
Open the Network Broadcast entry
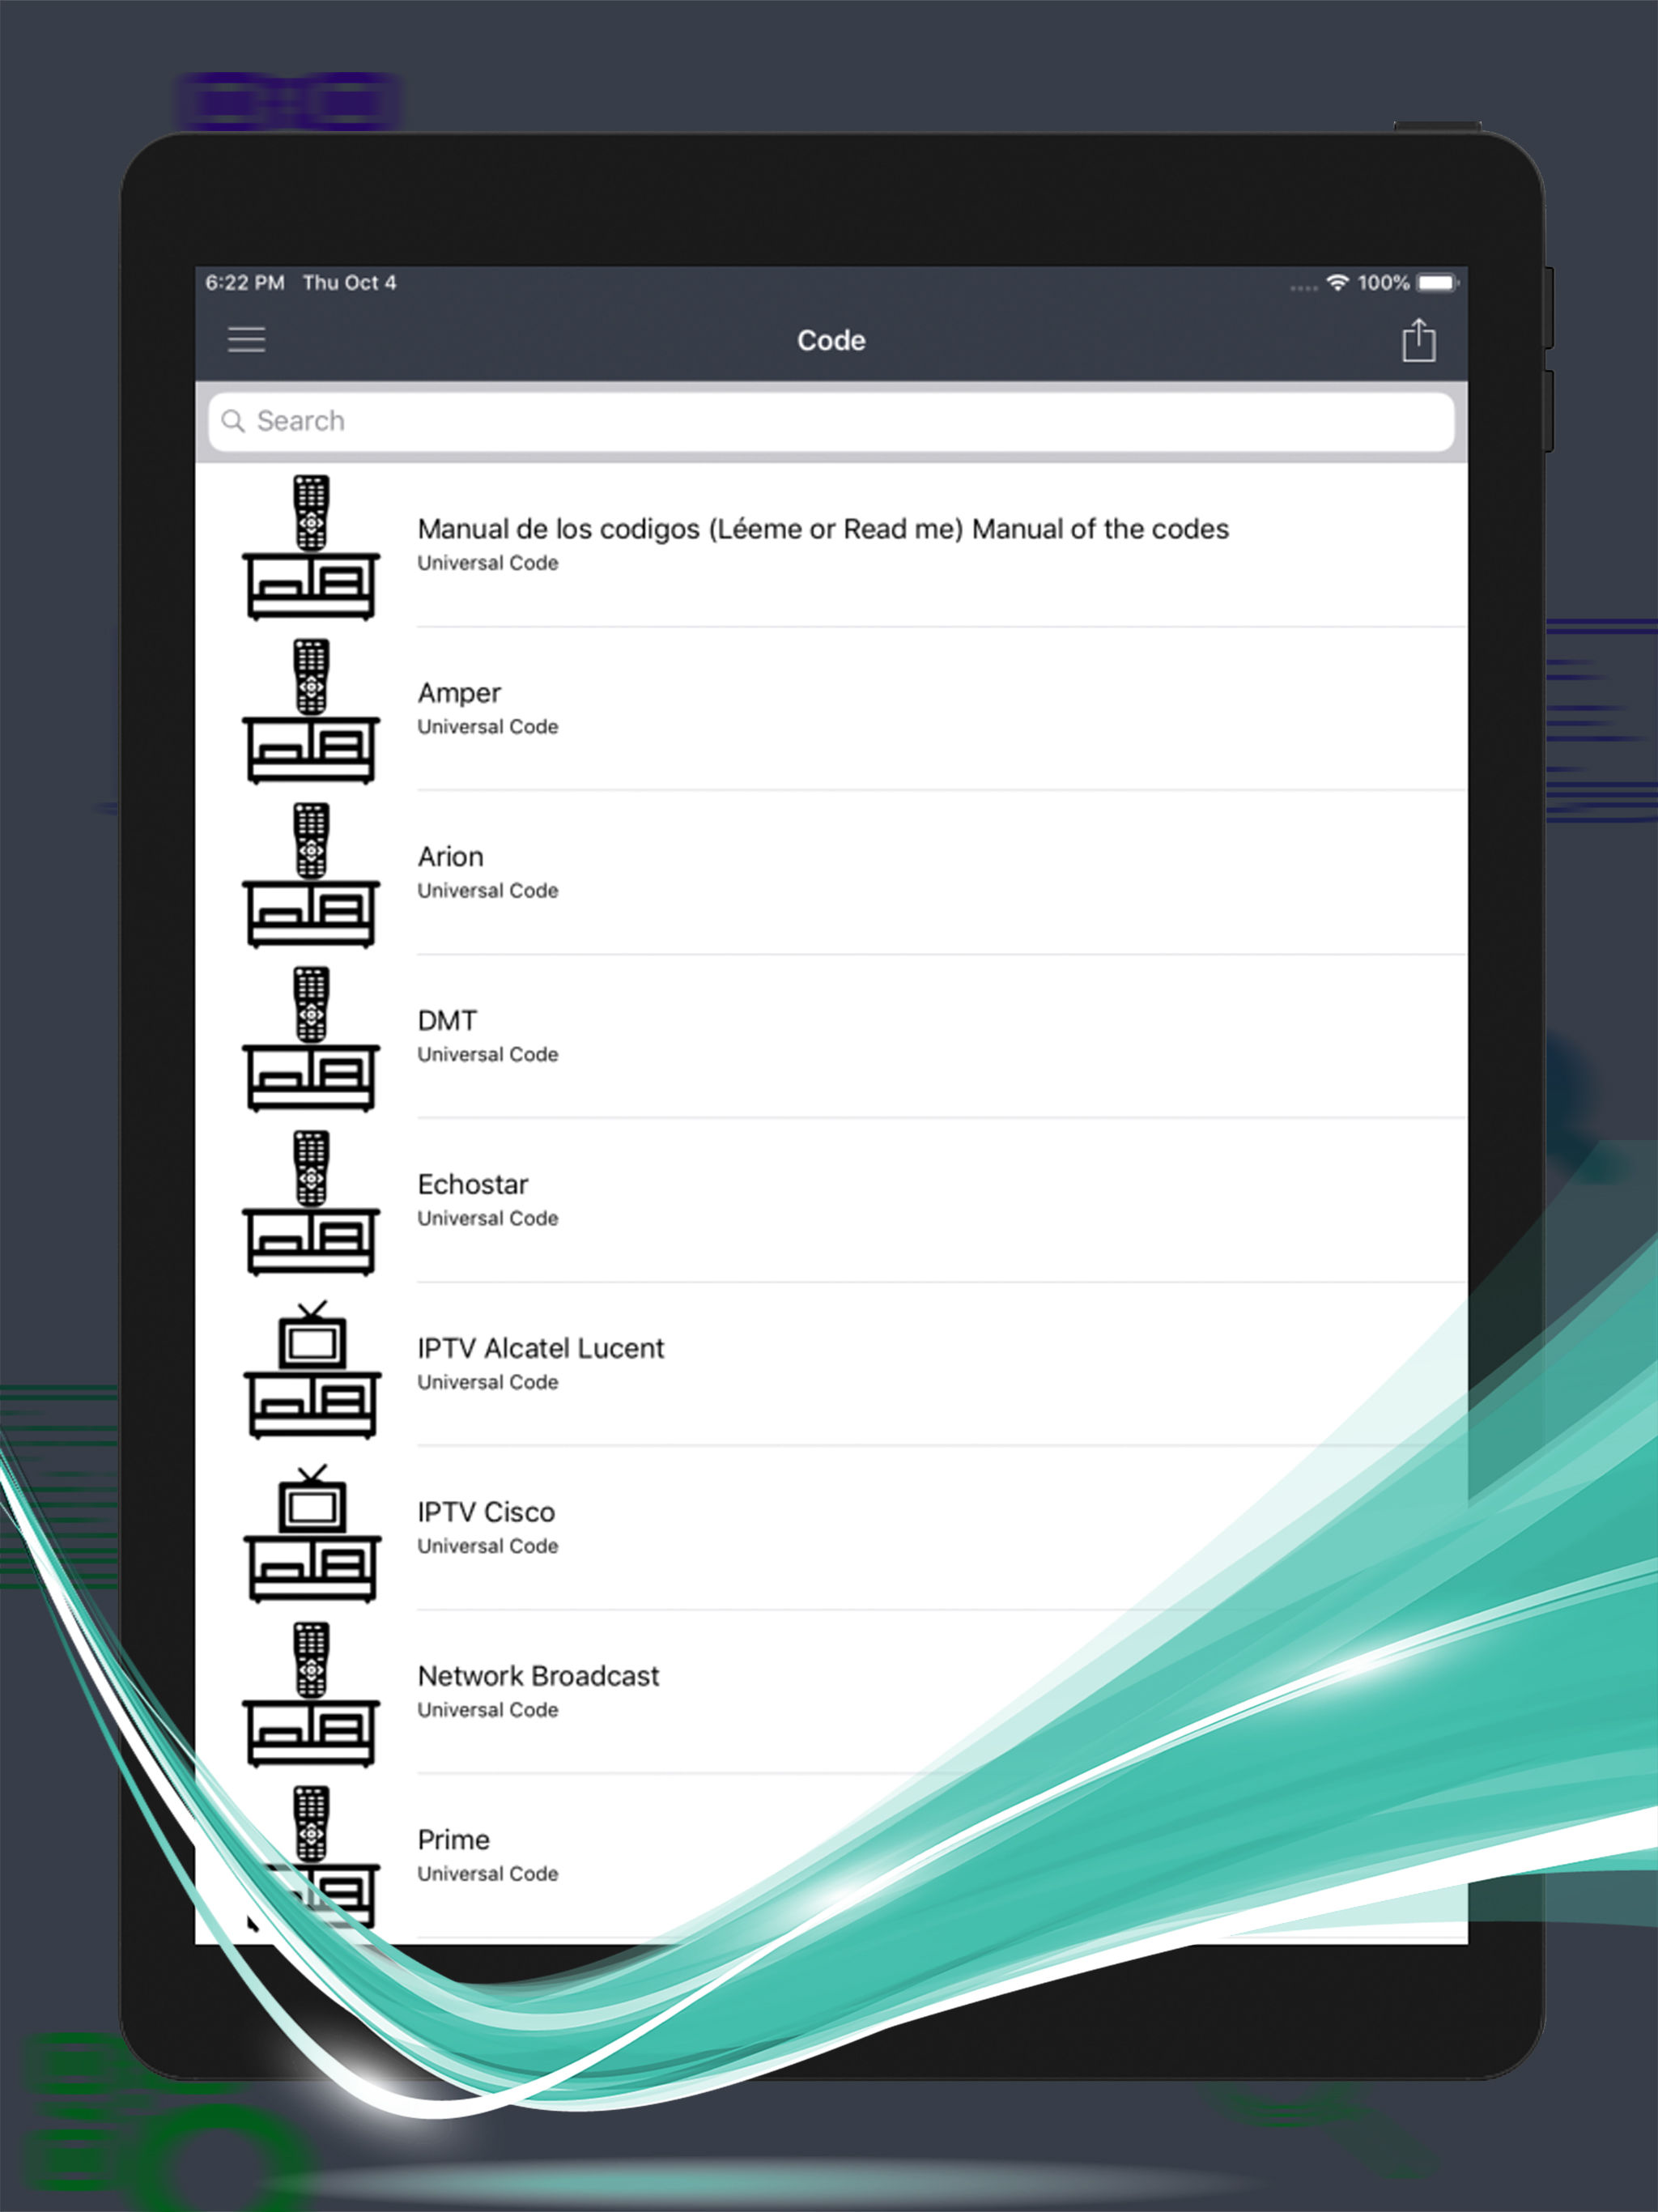[x=538, y=1677]
